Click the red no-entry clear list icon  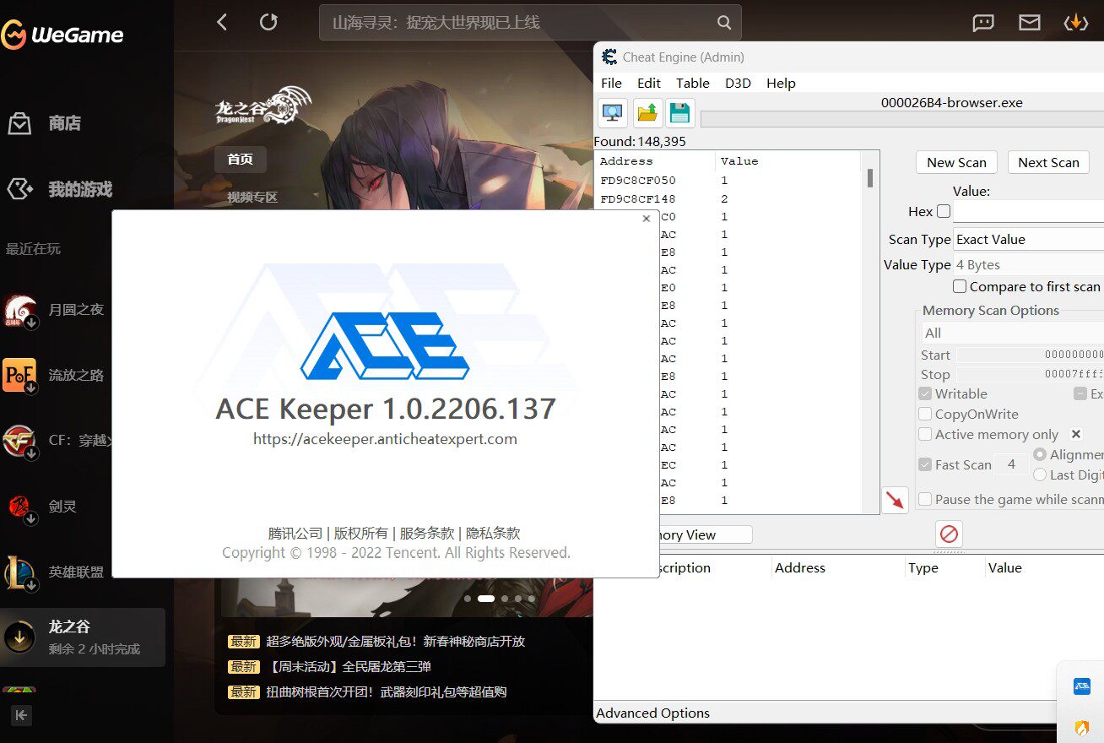(949, 534)
